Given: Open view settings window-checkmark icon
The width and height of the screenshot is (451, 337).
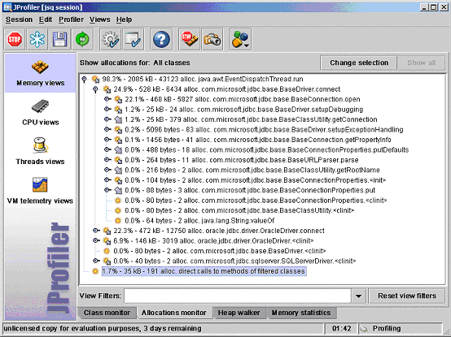Looking at the screenshot, I should (x=134, y=39).
